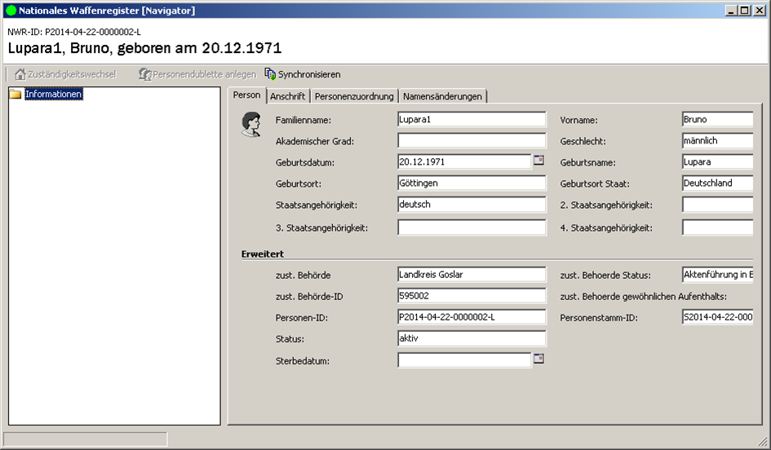Select the Namensänderungen tab
771x450 pixels.
(x=443, y=96)
